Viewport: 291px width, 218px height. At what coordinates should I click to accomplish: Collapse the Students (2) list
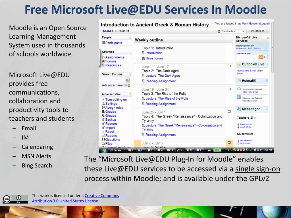coord(255,134)
